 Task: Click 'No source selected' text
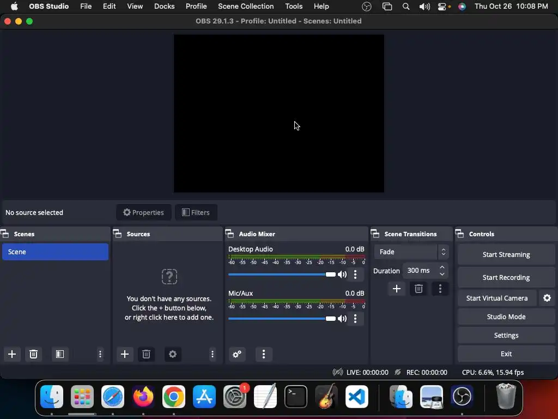pyautogui.click(x=34, y=213)
